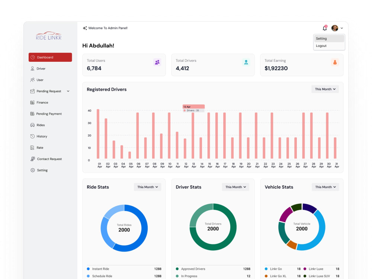This screenshot has width=372, height=279.
Task: Click the Dashboard pie-chart icon
Action: [33, 57]
